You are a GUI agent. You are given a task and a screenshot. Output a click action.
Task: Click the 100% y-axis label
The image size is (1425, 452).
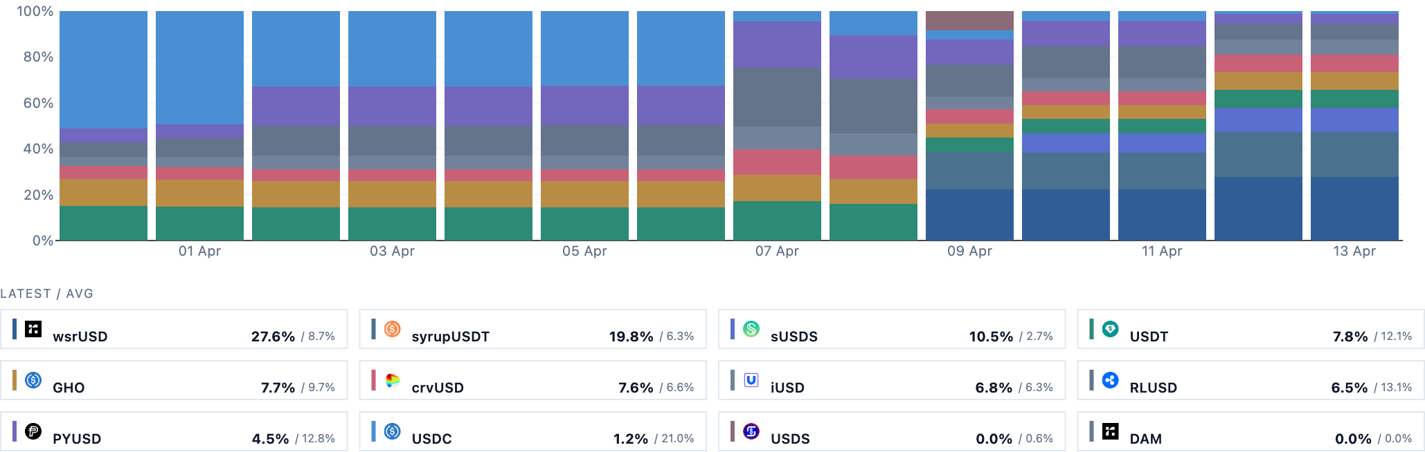35,11
